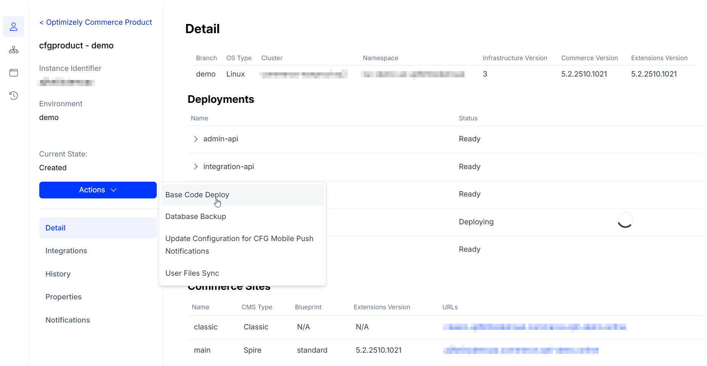Open the history clock icon in sidebar
The image size is (707, 366).
click(x=14, y=96)
